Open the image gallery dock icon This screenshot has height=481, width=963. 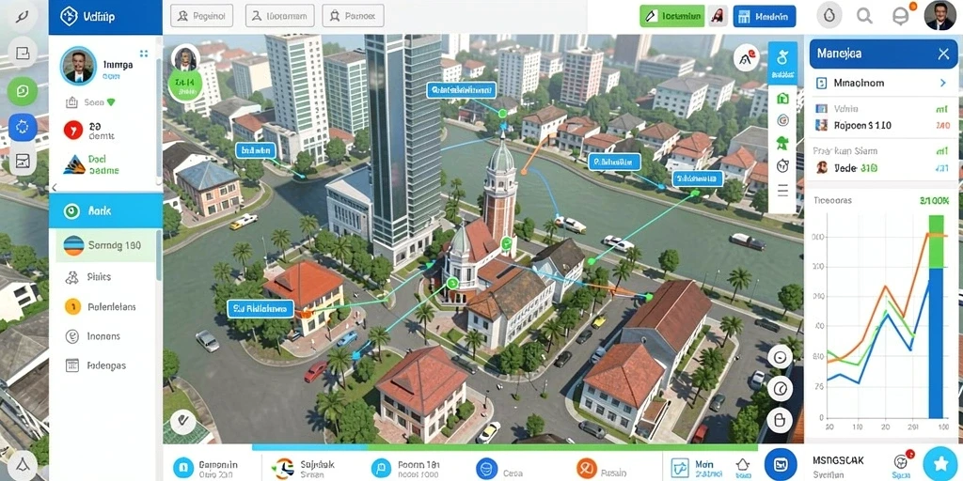pos(23,162)
